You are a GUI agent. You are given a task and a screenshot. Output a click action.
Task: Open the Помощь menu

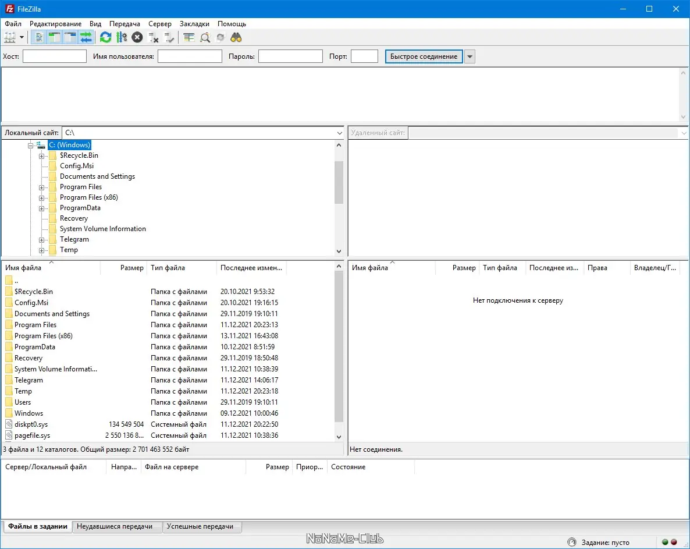(x=232, y=24)
